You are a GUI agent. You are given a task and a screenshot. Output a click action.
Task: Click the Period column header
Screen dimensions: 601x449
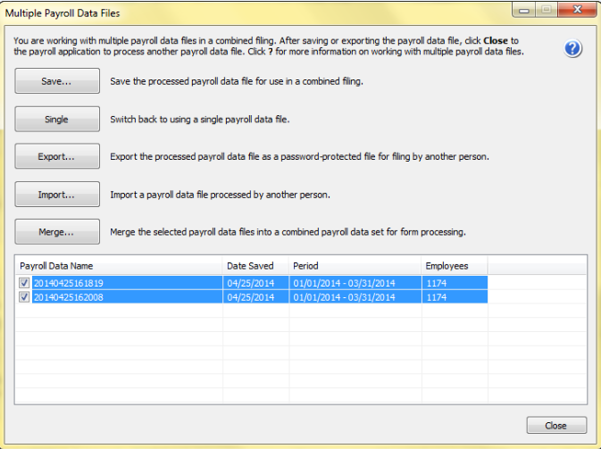[x=354, y=266]
